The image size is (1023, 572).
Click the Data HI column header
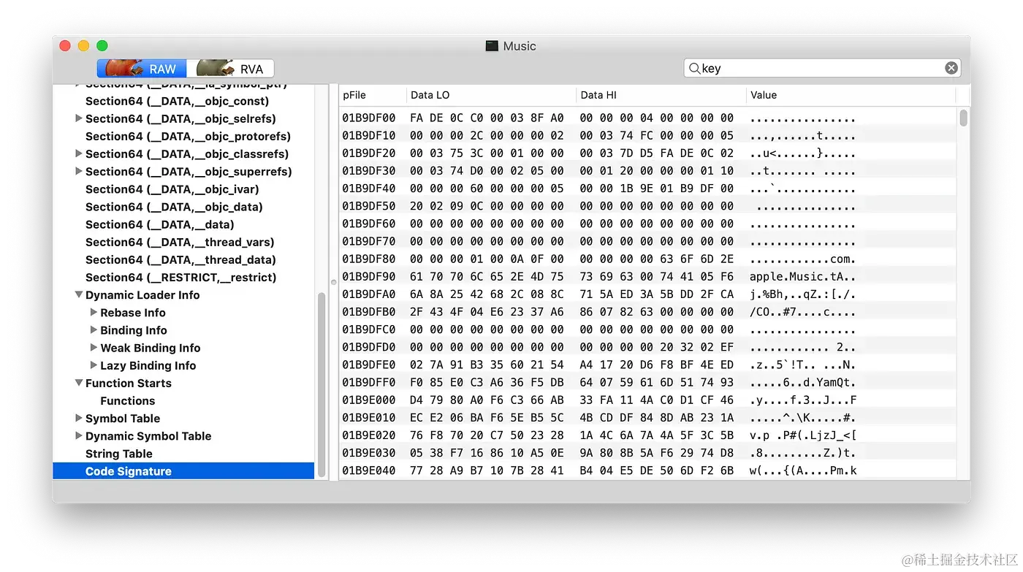(x=661, y=95)
